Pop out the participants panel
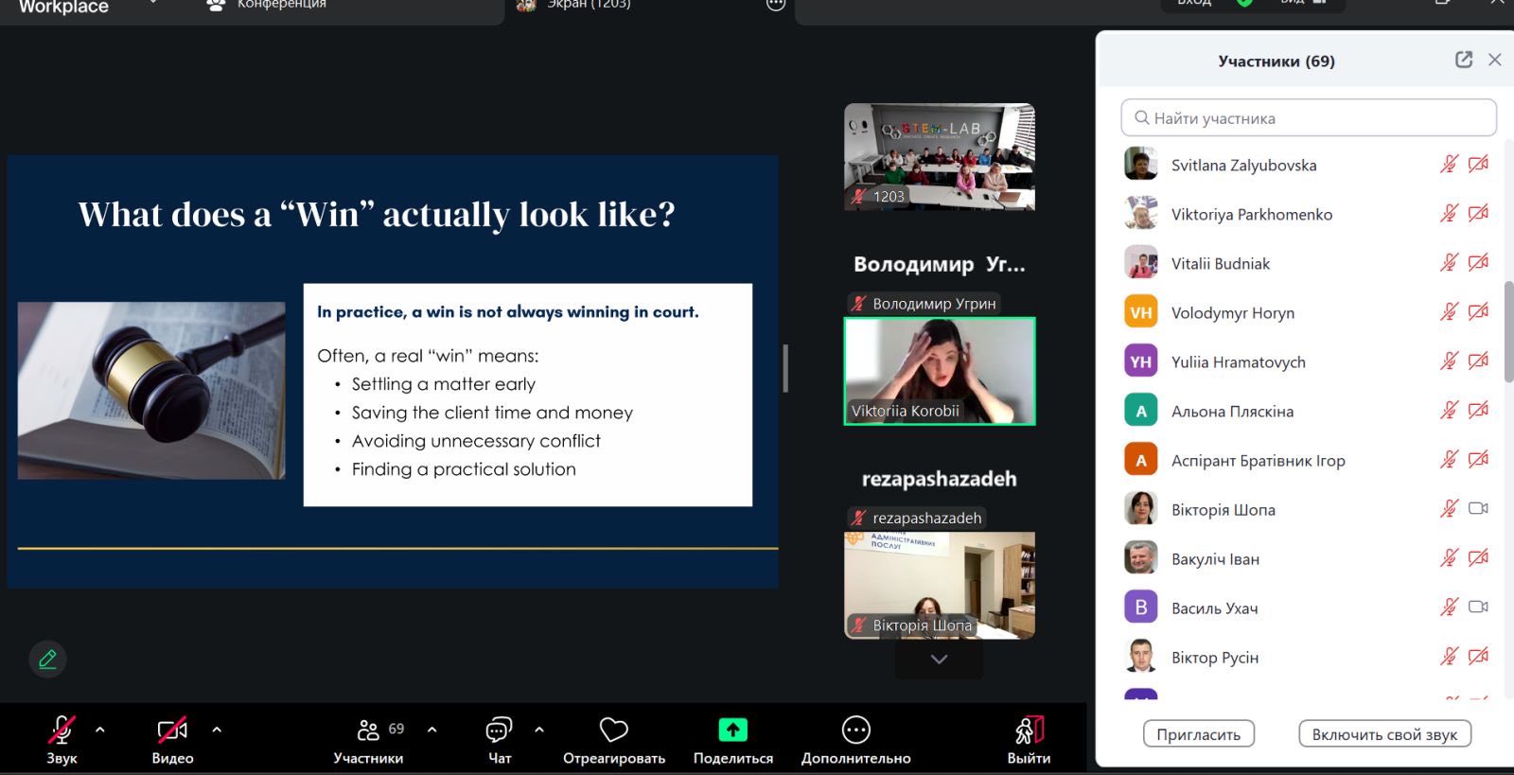Viewport: 1514px width, 775px height. coord(1463,60)
